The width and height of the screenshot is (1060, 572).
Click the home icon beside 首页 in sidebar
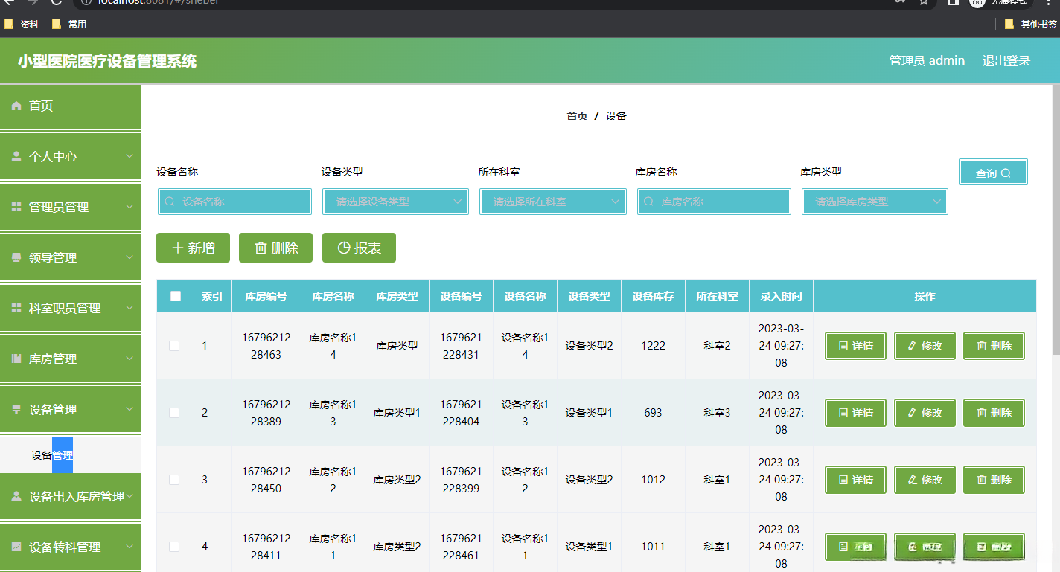(16, 106)
